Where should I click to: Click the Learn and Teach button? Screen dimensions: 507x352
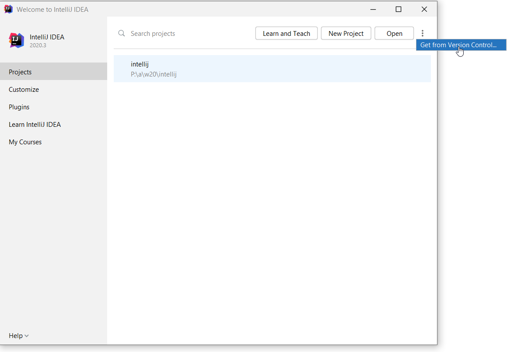coord(287,33)
